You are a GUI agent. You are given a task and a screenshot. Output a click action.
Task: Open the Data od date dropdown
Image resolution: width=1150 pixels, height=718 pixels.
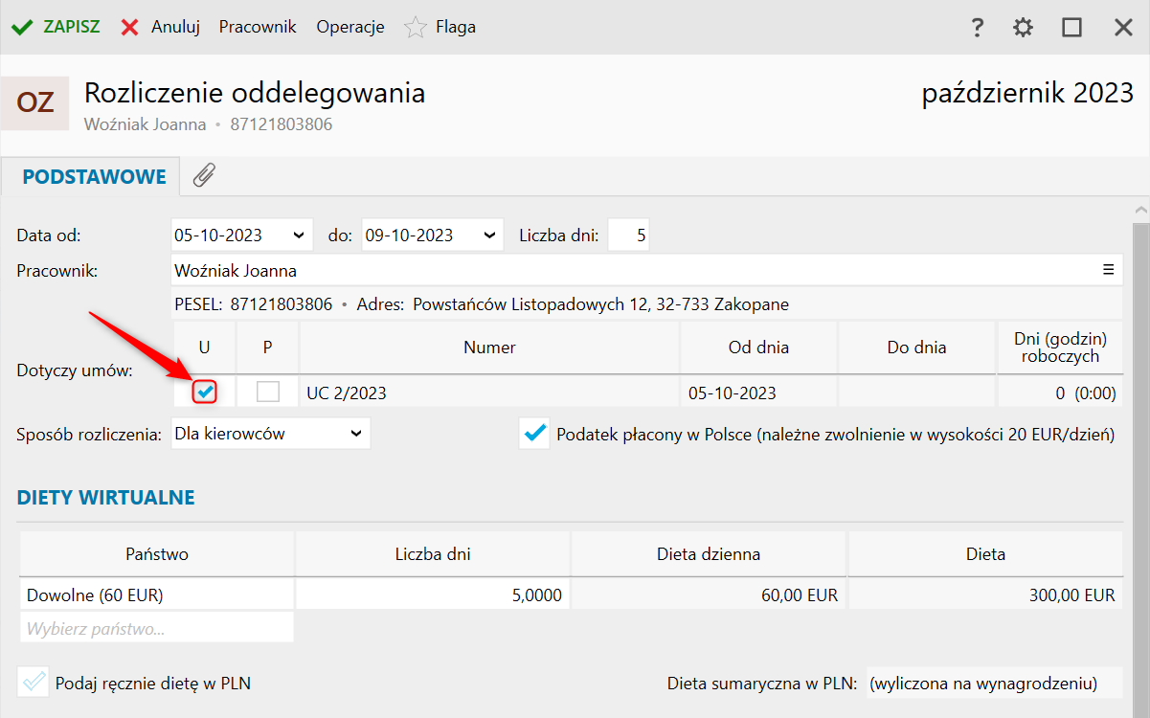(x=301, y=235)
